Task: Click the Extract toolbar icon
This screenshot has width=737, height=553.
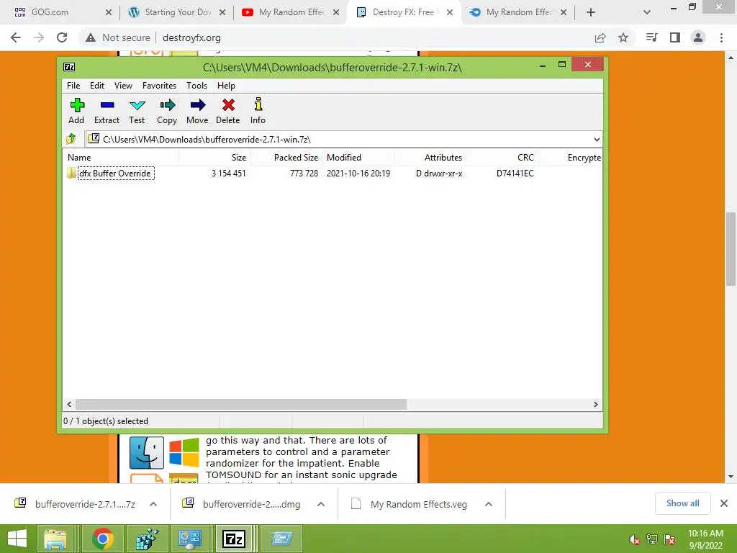Action: pos(107,111)
